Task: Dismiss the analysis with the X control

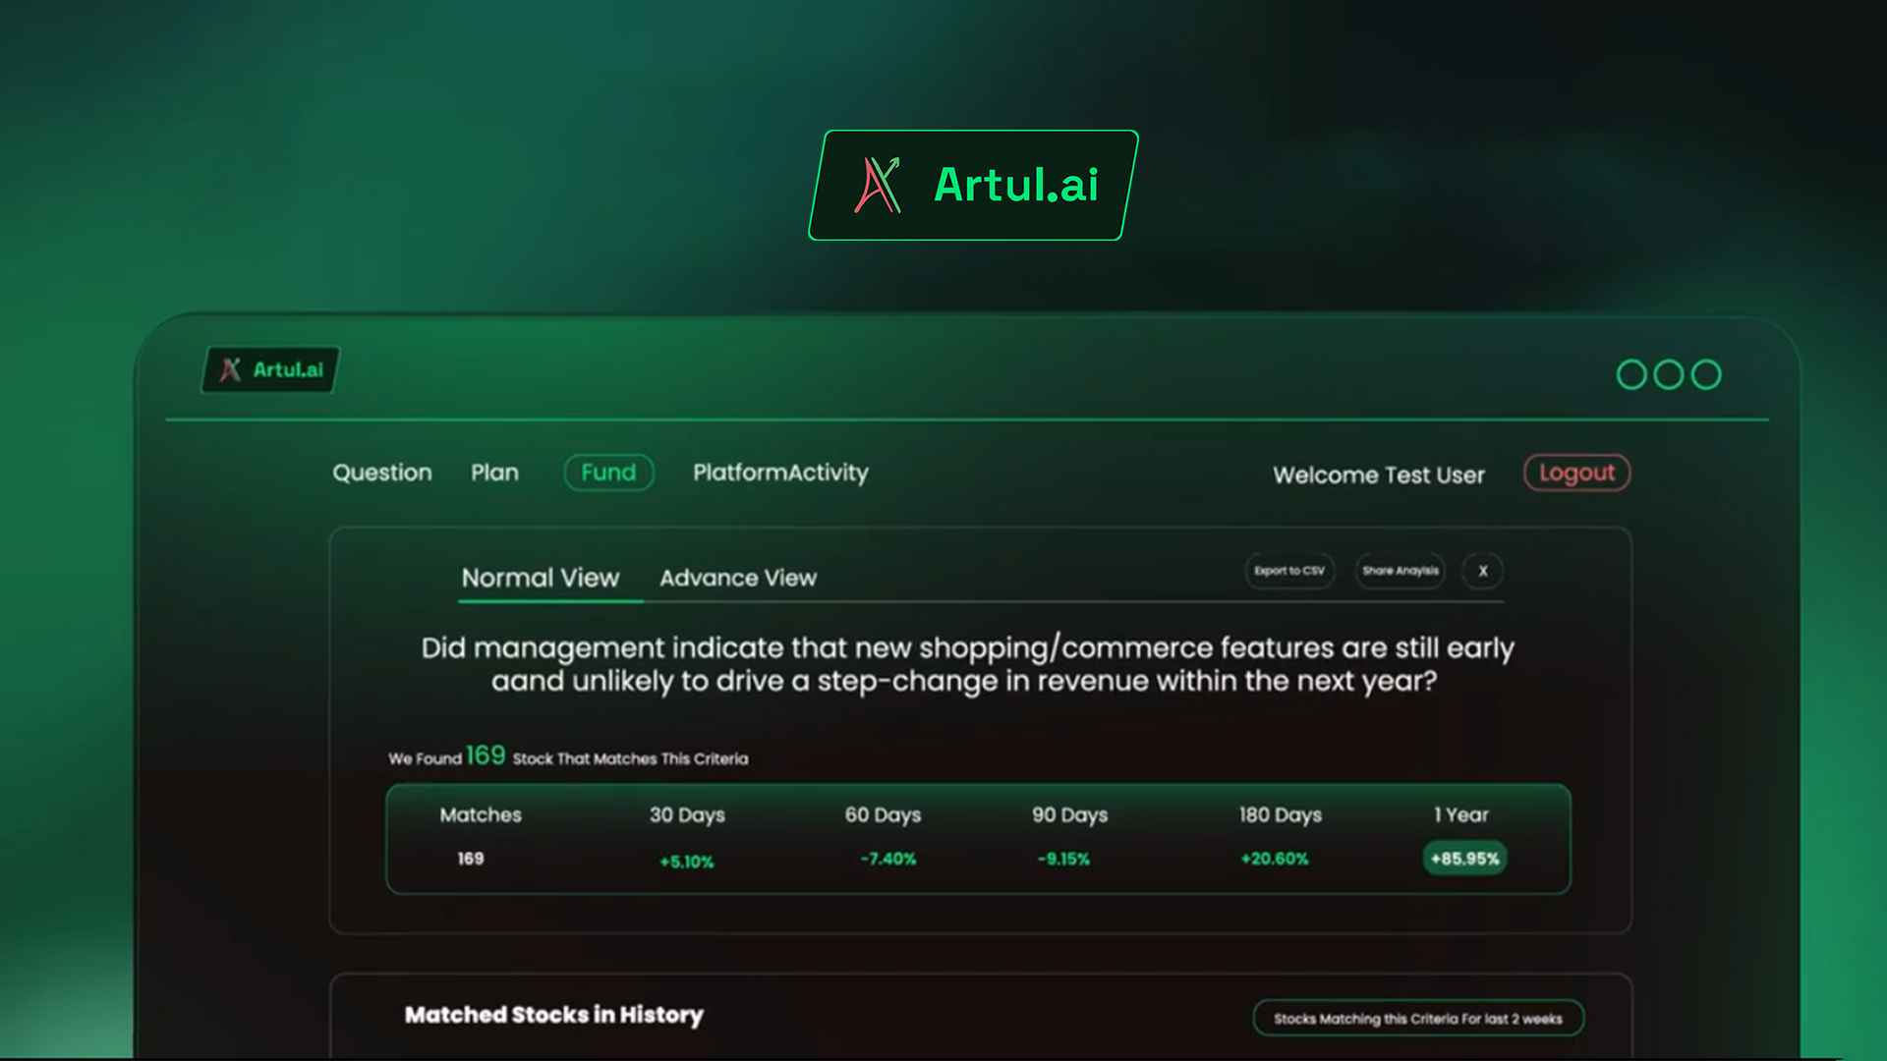Action: click(x=1482, y=571)
